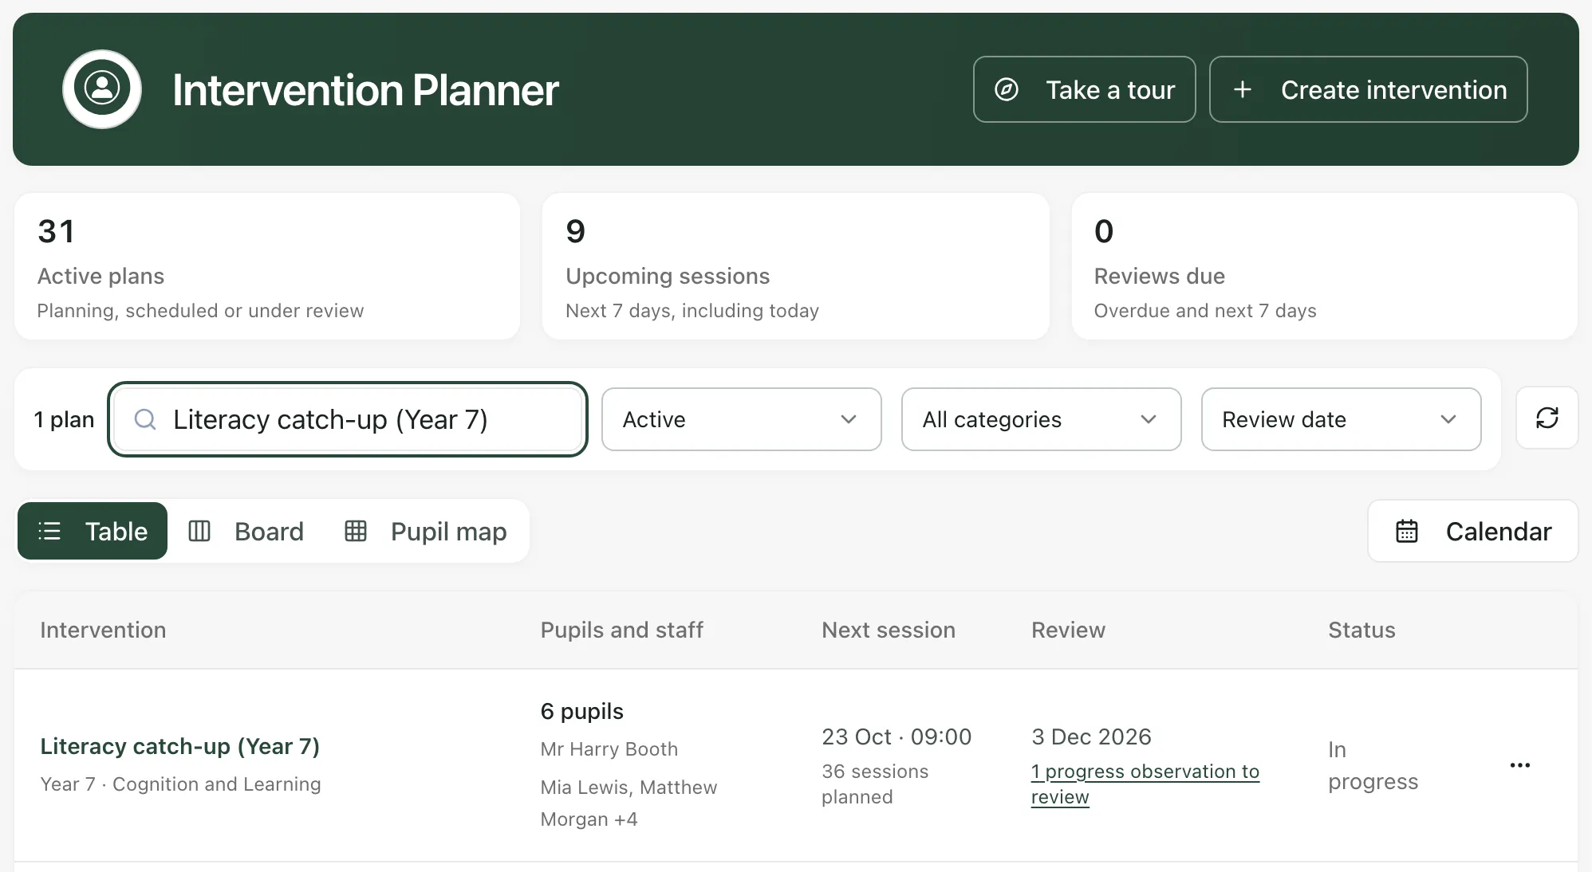Click Year 7 · Cognition and Learning text
The image size is (1592, 872).
pyautogui.click(x=180, y=784)
